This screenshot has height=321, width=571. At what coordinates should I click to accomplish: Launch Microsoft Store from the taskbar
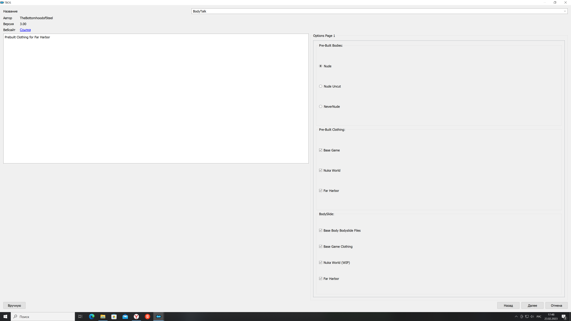[x=114, y=317]
